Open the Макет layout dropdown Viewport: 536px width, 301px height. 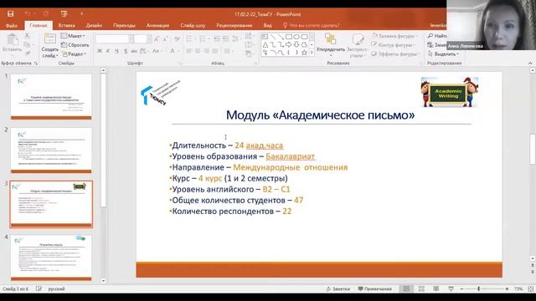(73, 36)
